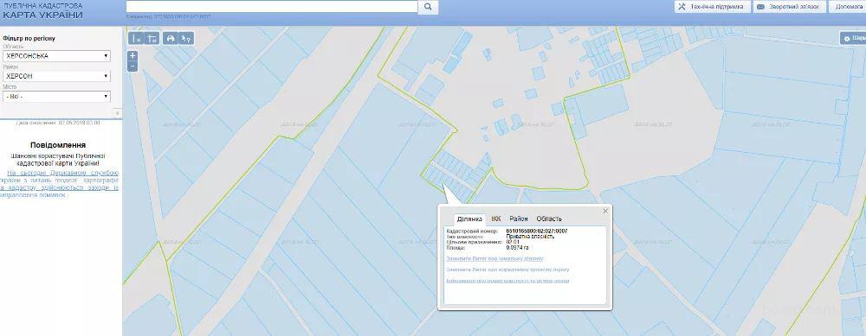Click the print map icon
Viewport: 866px width, 336px height.
171,39
